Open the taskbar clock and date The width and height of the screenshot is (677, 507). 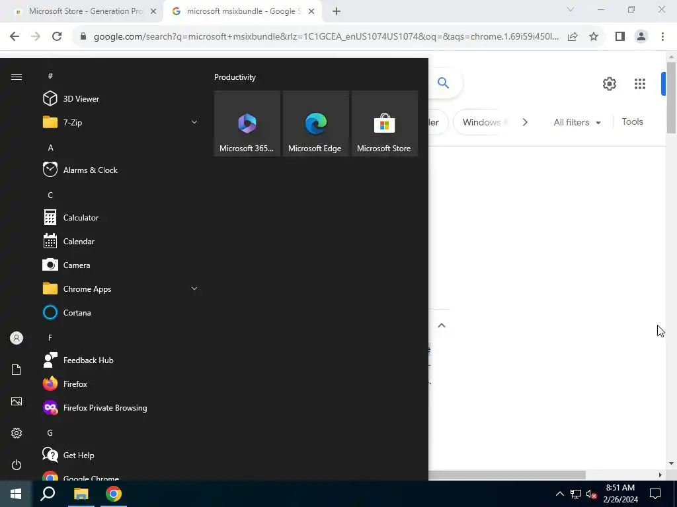point(620,494)
